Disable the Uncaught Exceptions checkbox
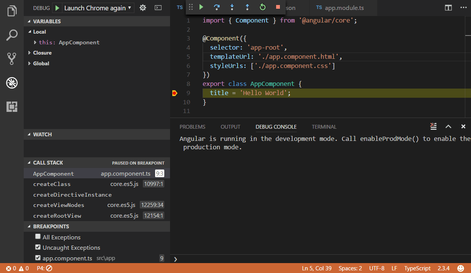This screenshot has height=273, width=471. (38, 247)
